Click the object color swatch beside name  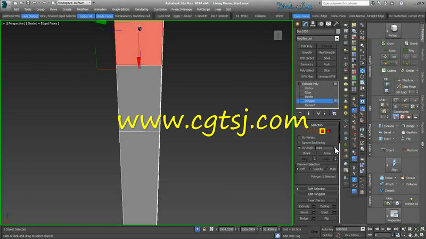[x=338, y=31]
